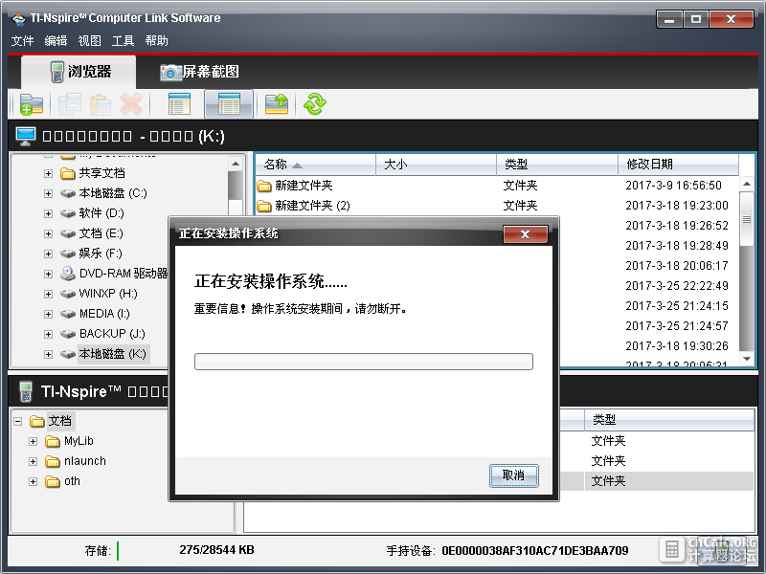This screenshot has height=574, width=766.
Task: Expand the MyLib folder node
Action: point(33,441)
